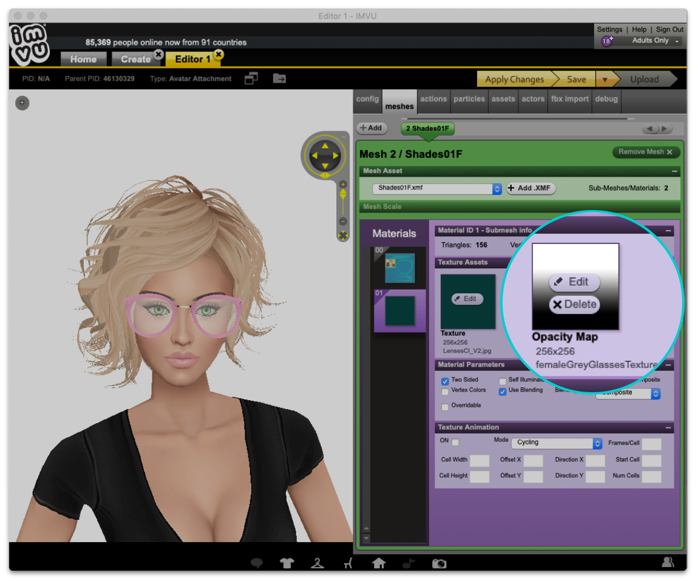Zoom out with camera minus button
The image size is (698, 581).
[x=343, y=221]
